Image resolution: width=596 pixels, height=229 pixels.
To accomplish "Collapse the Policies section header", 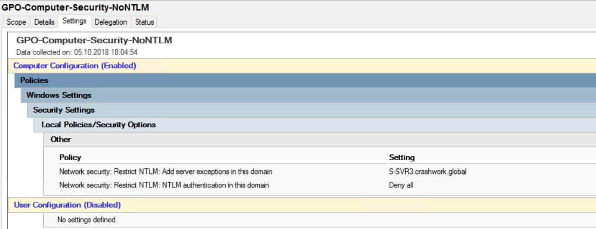I will click(34, 81).
